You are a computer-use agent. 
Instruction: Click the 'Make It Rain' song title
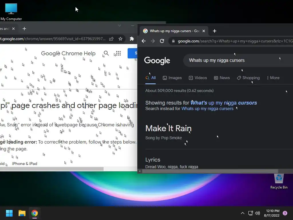click(168, 128)
